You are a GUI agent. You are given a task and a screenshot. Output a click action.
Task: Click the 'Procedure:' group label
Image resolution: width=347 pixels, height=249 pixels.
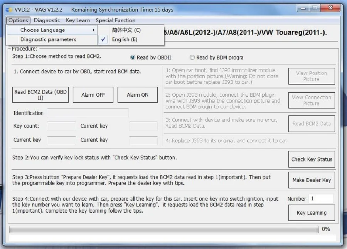tap(25, 49)
